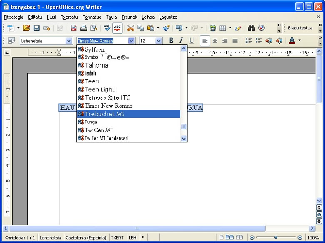
Task: Choose Tw Cen MT Condensed font
Action: tap(128, 138)
